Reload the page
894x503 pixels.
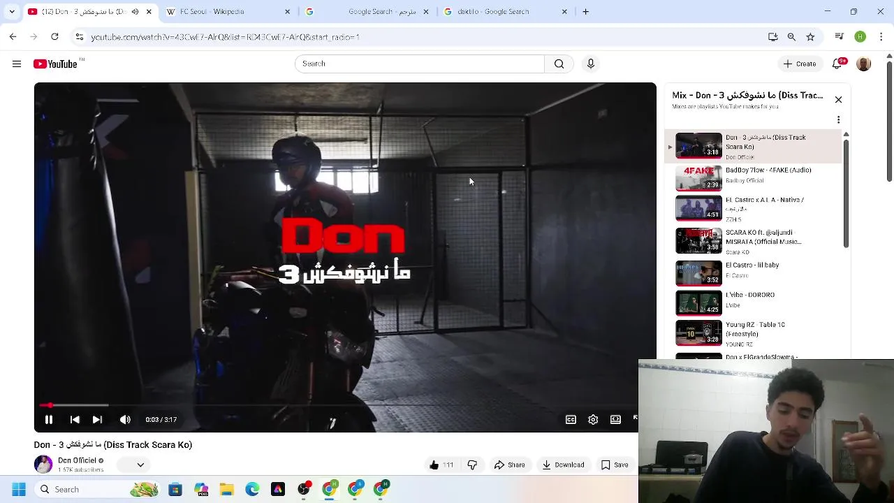(x=54, y=36)
